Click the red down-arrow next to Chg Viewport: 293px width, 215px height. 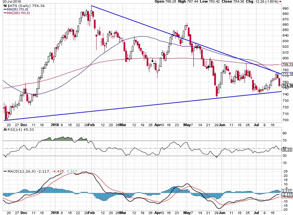pyautogui.click(x=280, y=2)
